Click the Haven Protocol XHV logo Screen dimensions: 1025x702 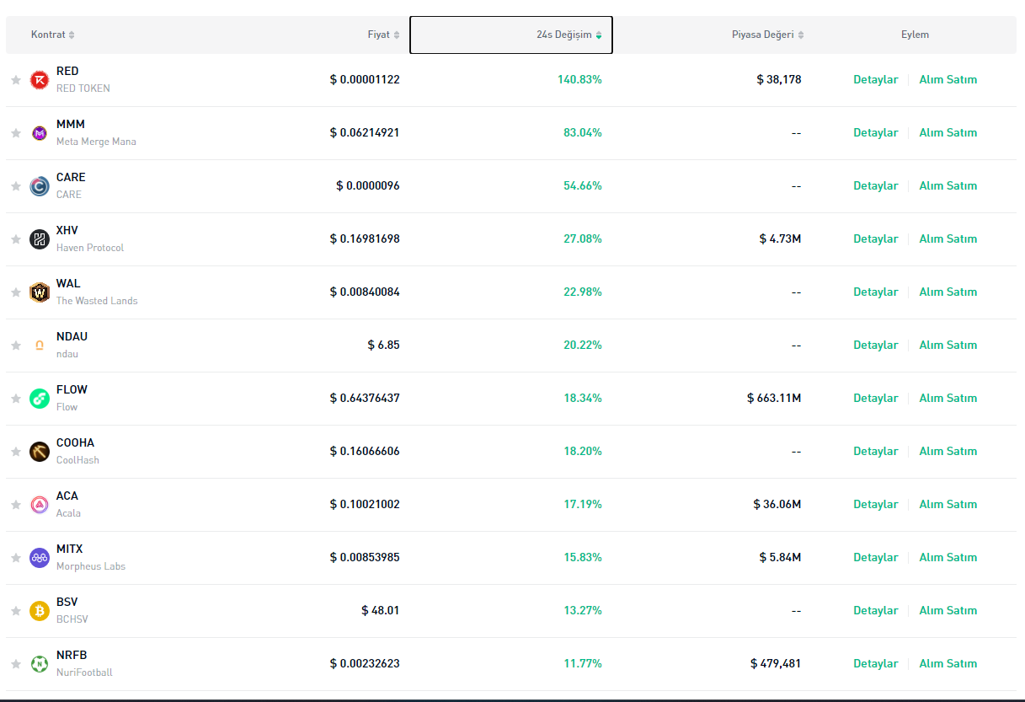point(40,239)
